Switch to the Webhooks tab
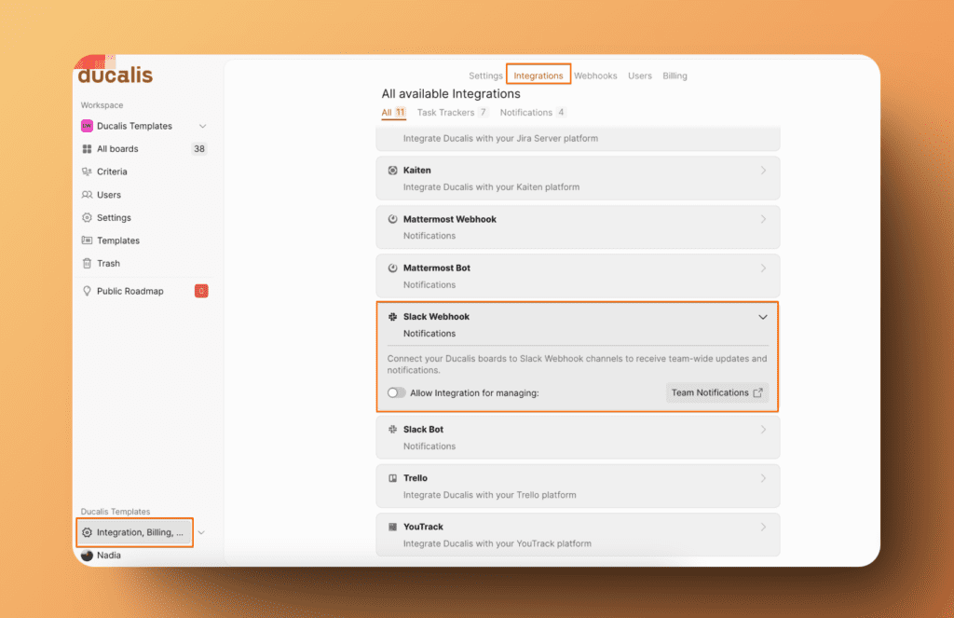This screenshot has height=618, width=954. [595, 76]
